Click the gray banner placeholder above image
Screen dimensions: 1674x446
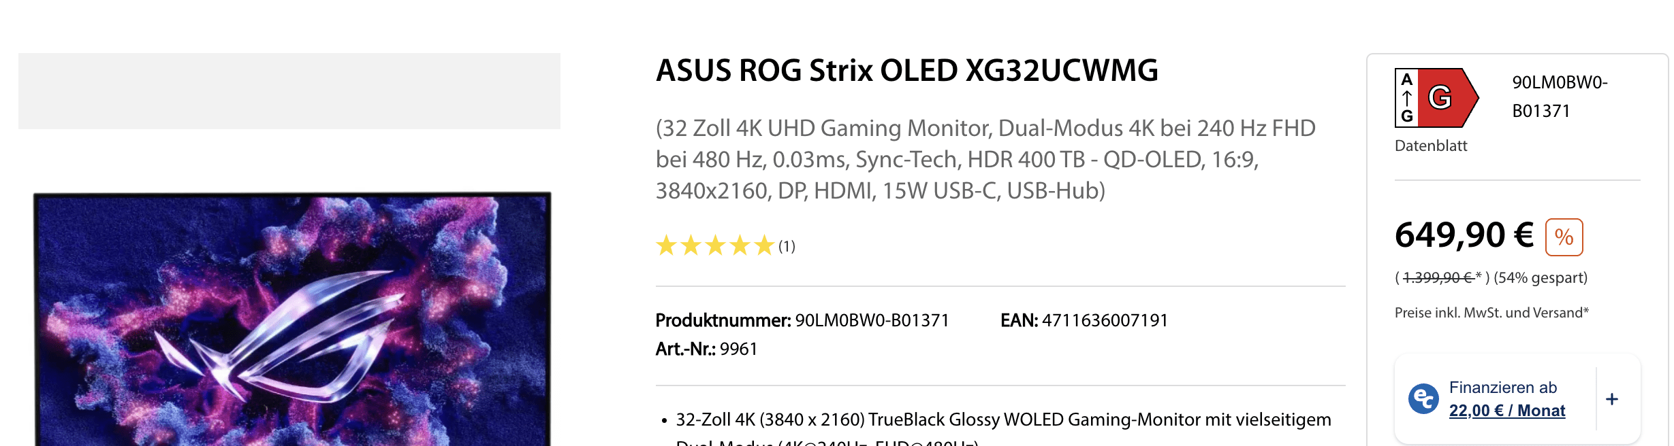point(289,91)
